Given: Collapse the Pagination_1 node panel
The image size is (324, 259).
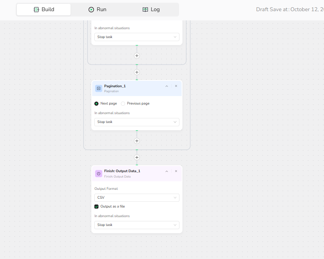Looking at the screenshot, I should [167, 86].
